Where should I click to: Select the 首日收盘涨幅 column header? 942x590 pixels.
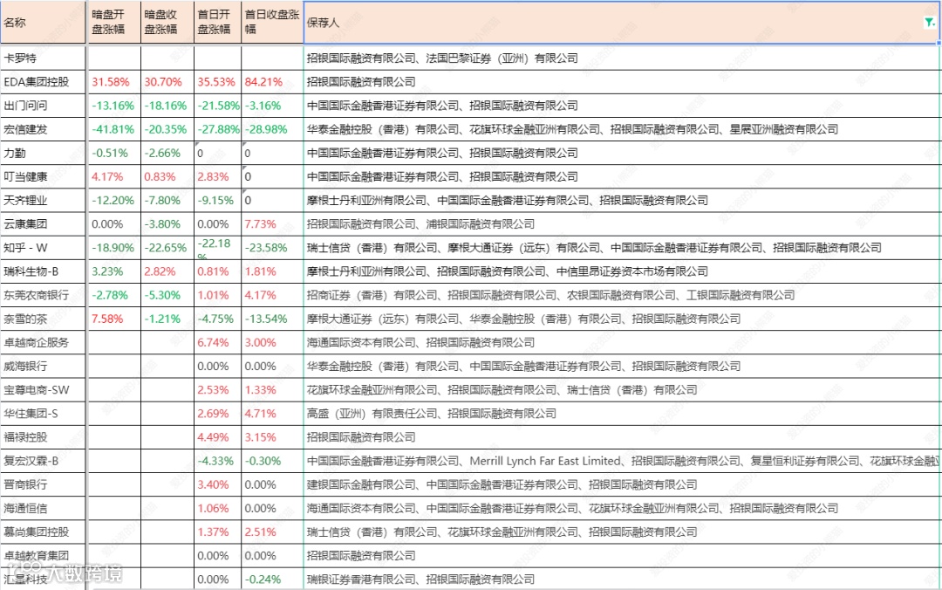pos(272,22)
